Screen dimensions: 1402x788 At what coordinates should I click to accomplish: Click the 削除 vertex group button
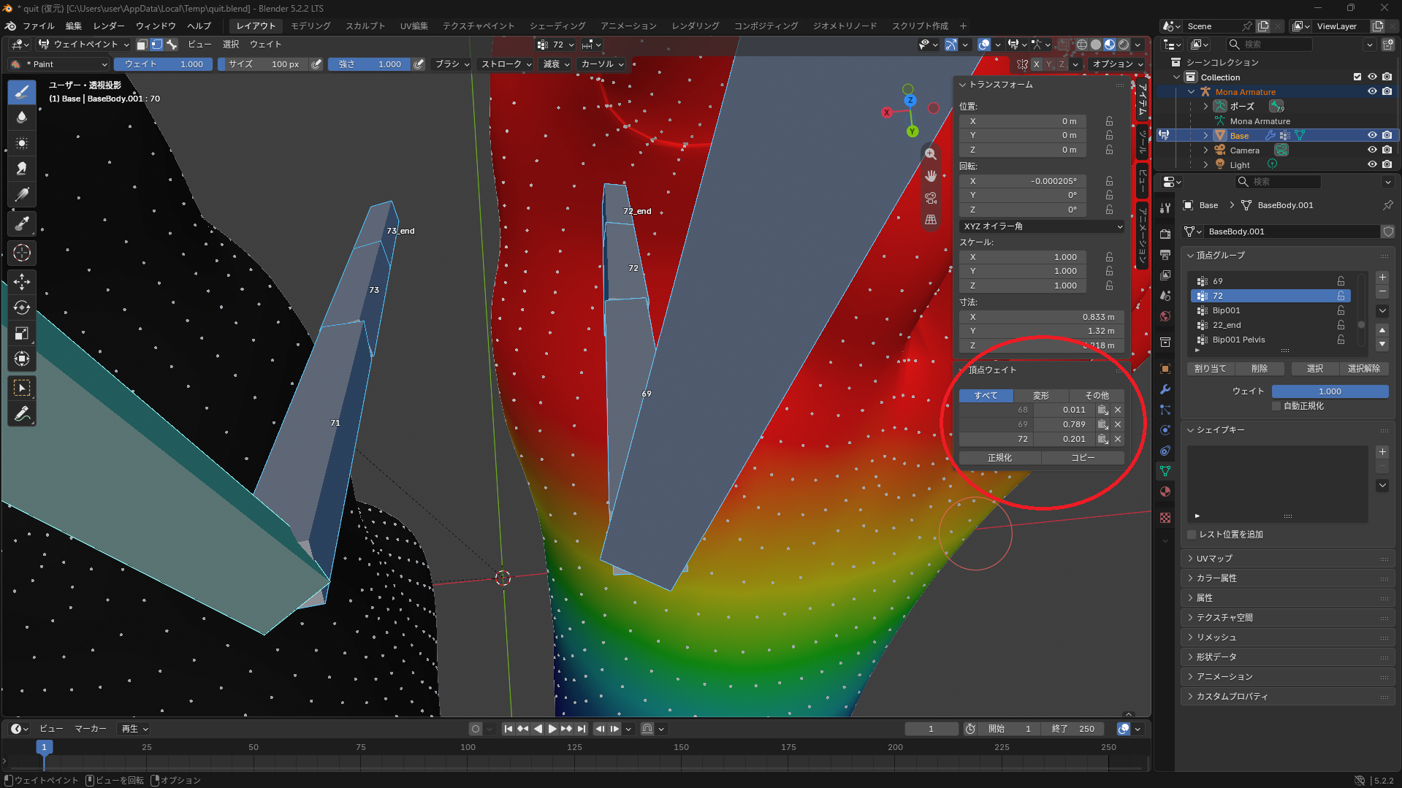[x=1260, y=369]
